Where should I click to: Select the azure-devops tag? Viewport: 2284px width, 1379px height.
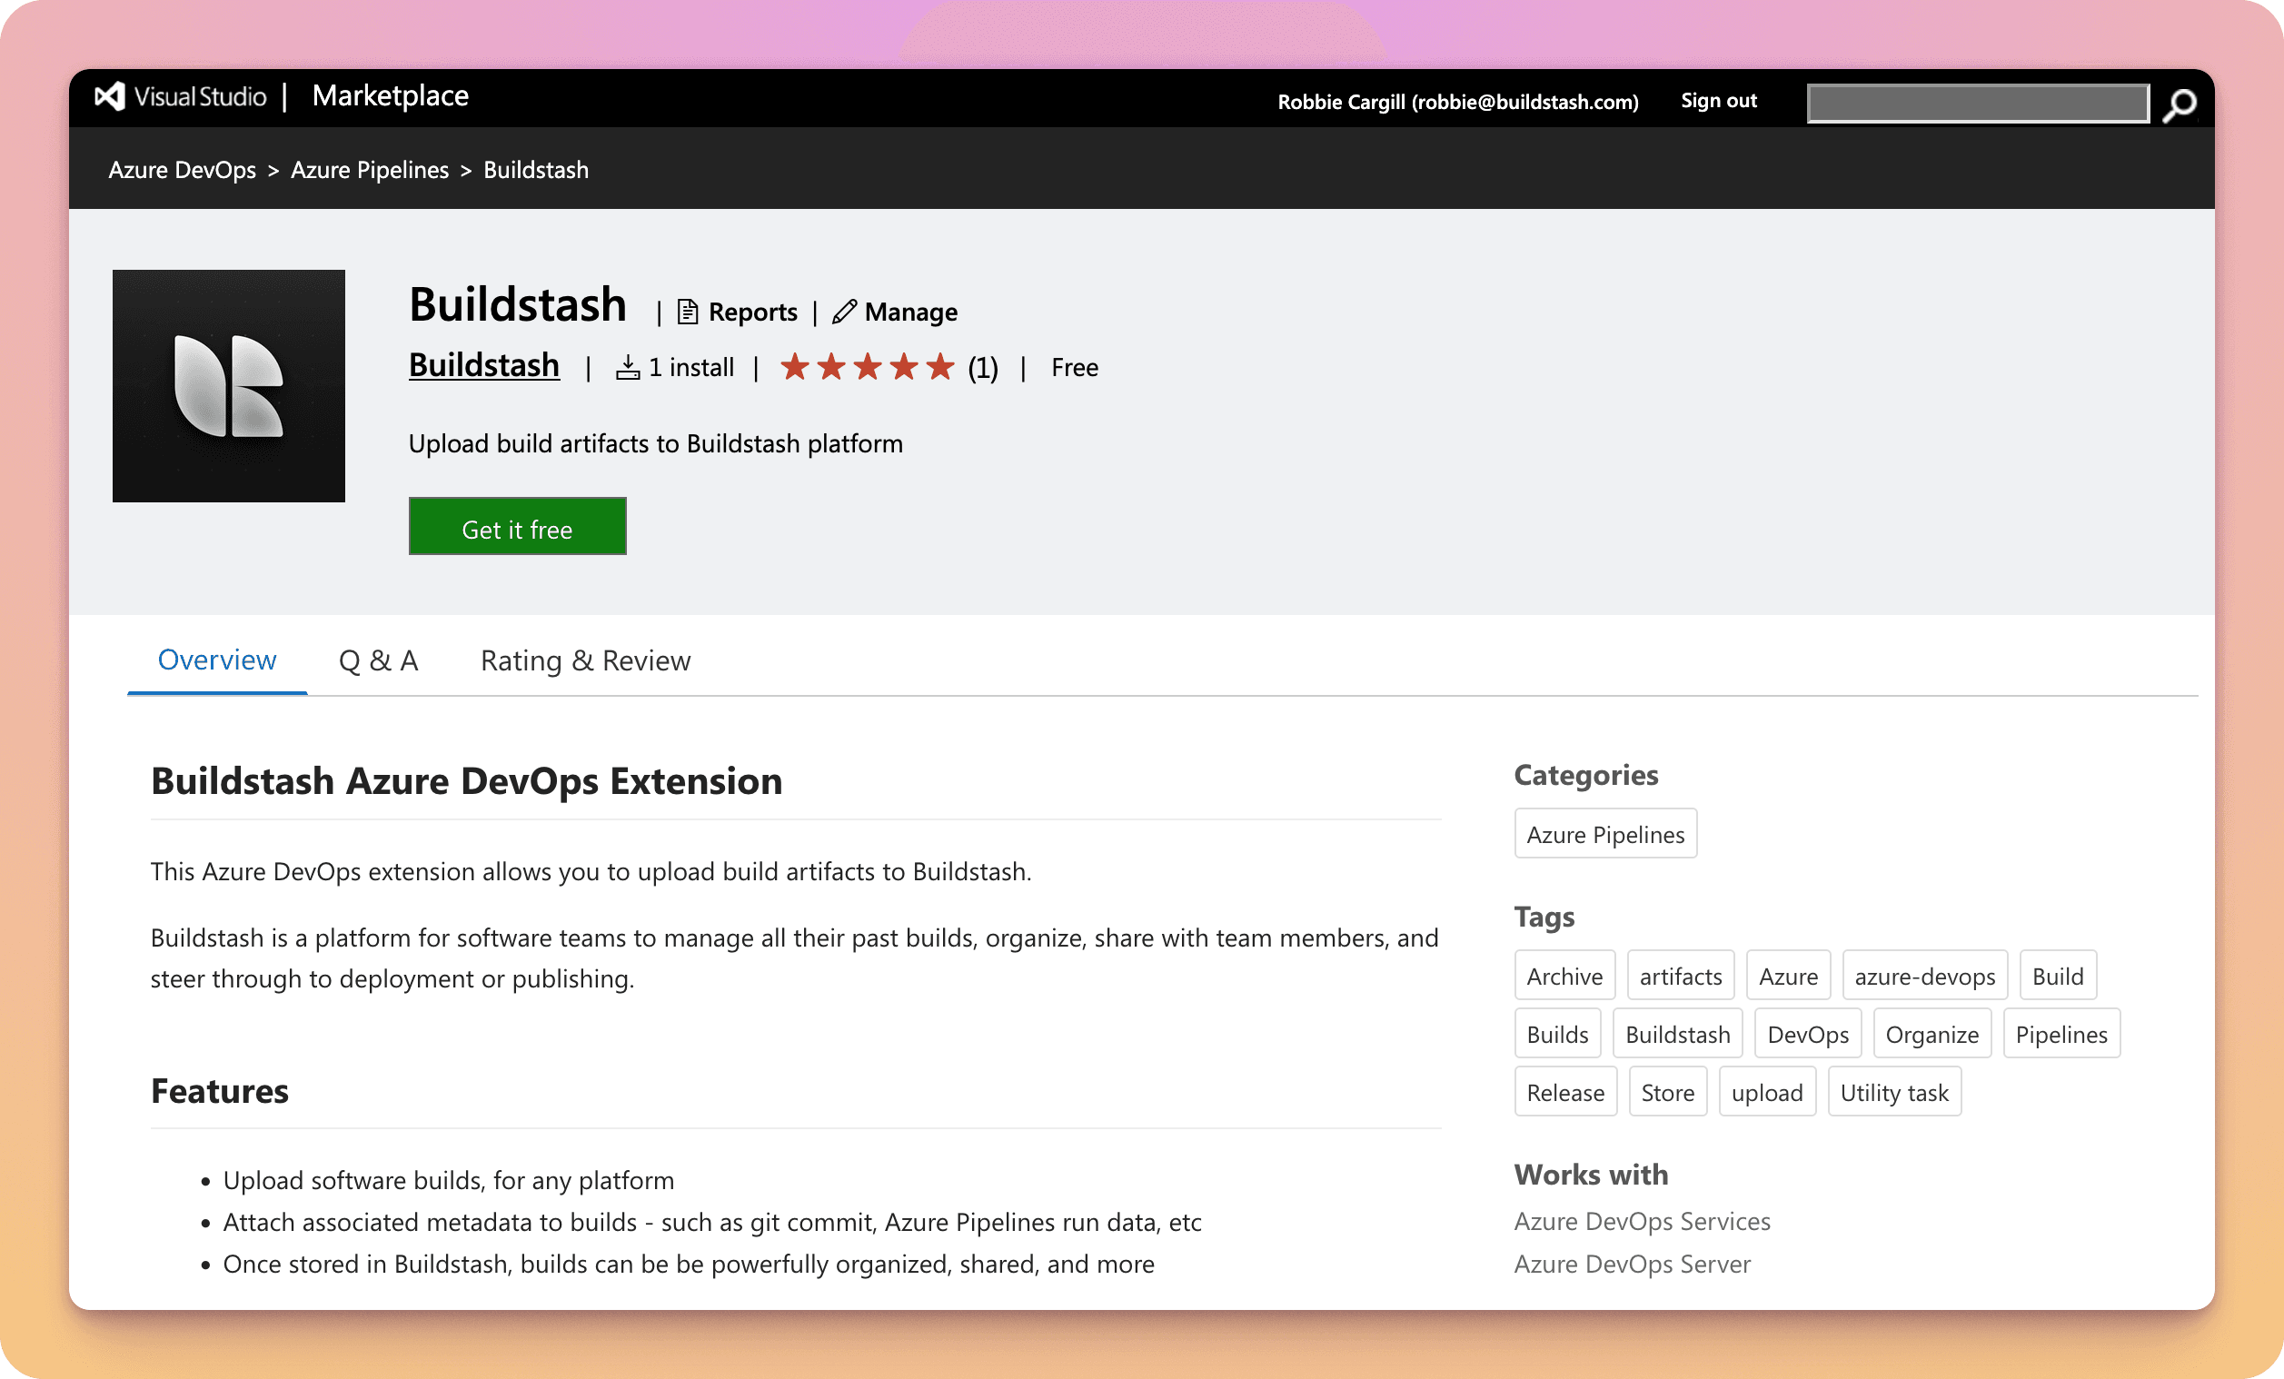[x=1924, y=975]
